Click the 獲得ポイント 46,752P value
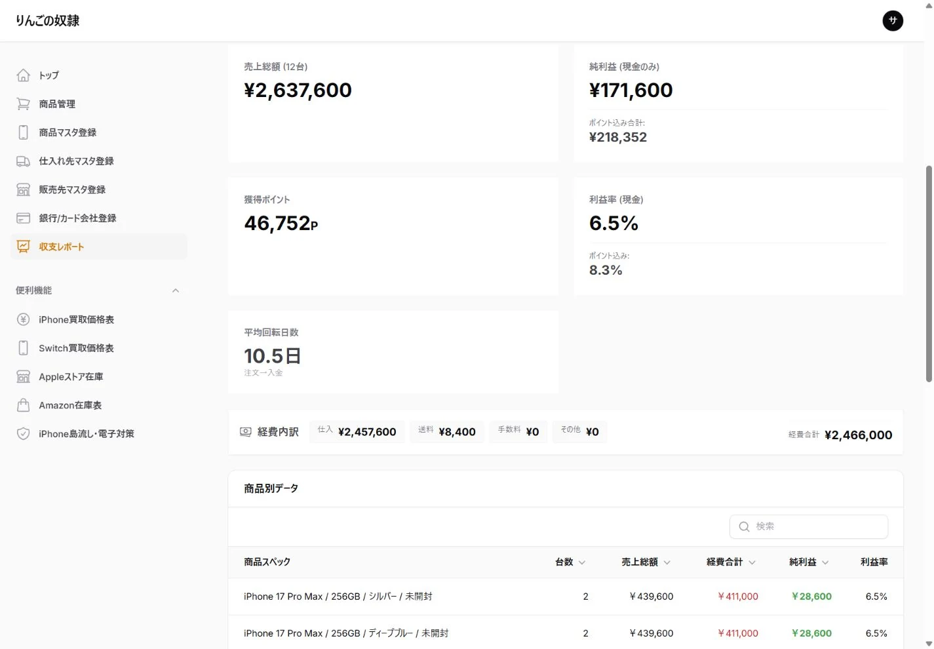 click(281, 223)
